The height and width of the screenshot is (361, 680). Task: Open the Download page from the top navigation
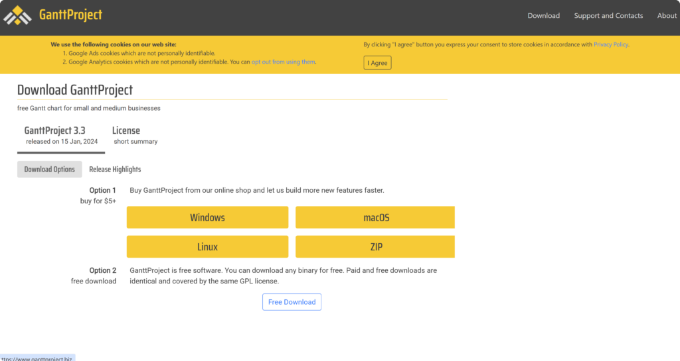tap(543, 16)
